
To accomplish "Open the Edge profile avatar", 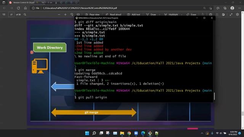I will pyautogui.click(x=232, y=8).
